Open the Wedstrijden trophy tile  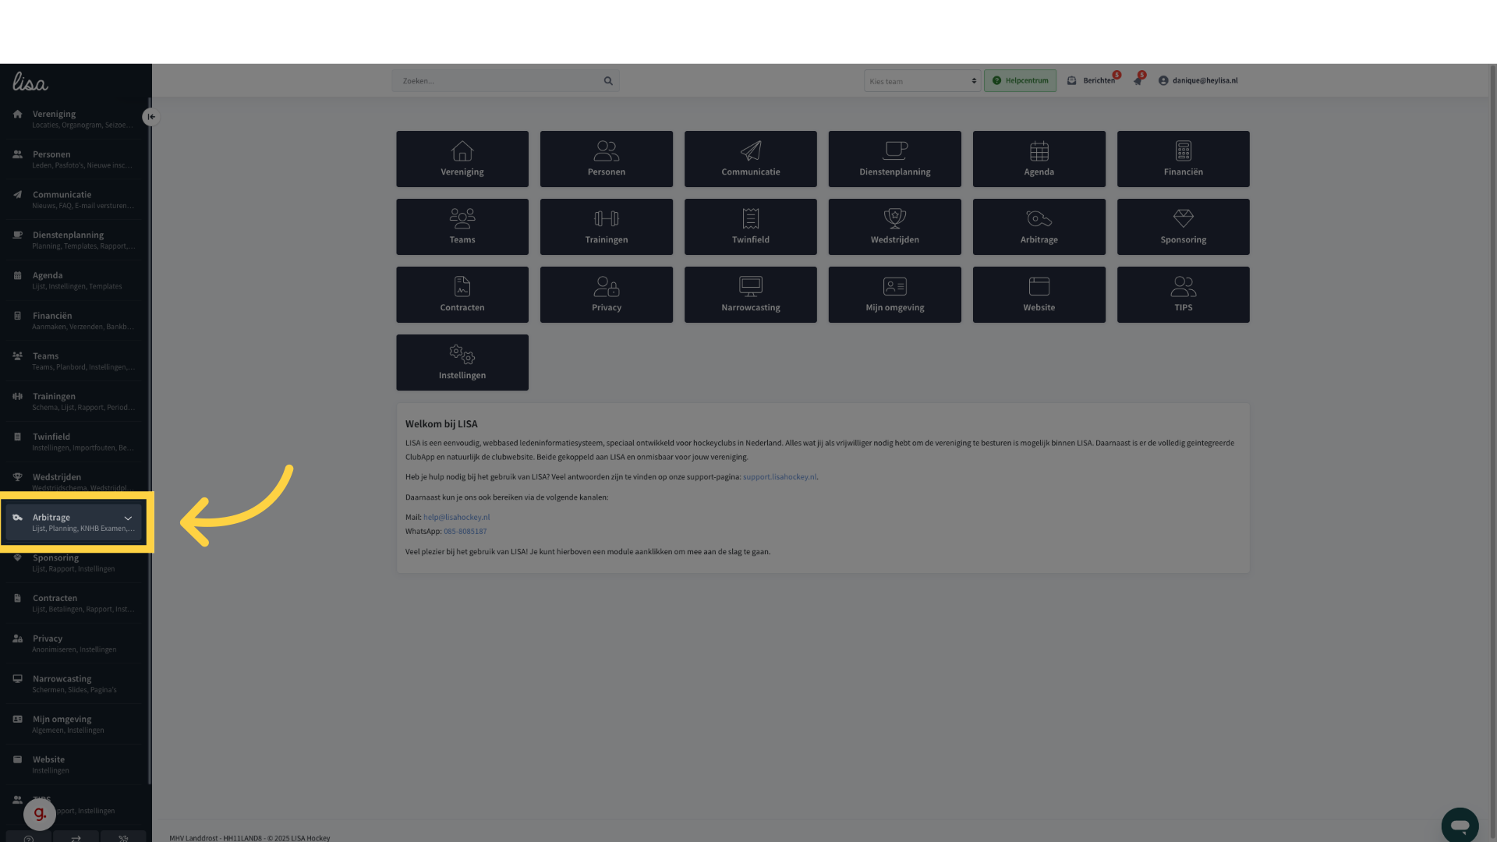point(895,227)
